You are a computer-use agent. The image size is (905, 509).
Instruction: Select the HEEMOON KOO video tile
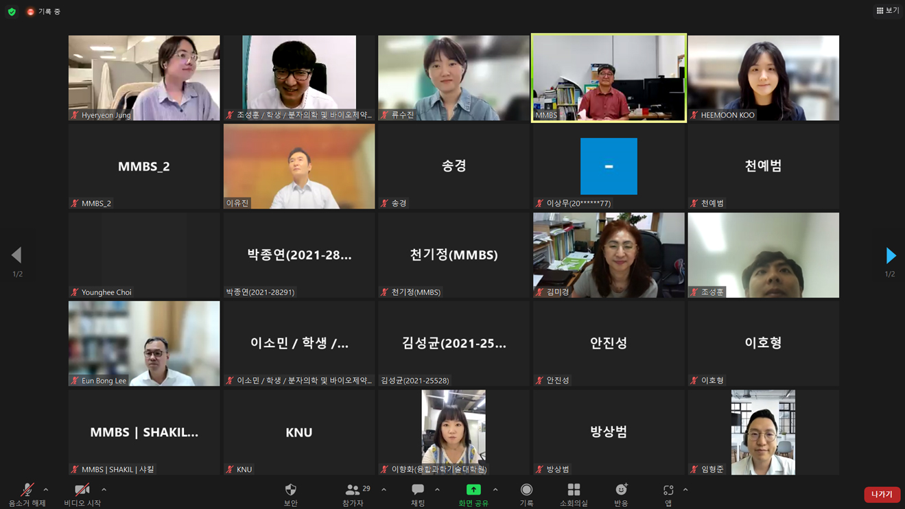tap(763, 78)
